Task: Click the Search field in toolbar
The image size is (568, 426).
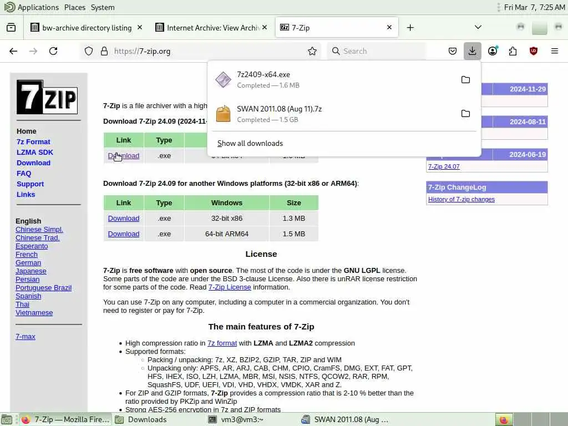Action: coord(377,51)
